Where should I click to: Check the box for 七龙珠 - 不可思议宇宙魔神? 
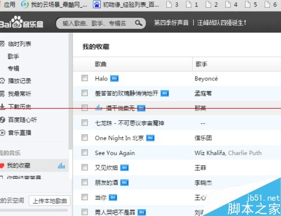click(x=84, y=123)
